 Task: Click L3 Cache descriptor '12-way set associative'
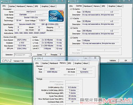coord(100,43)
